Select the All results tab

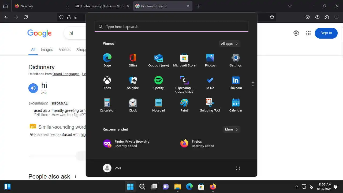click(33, 50)
